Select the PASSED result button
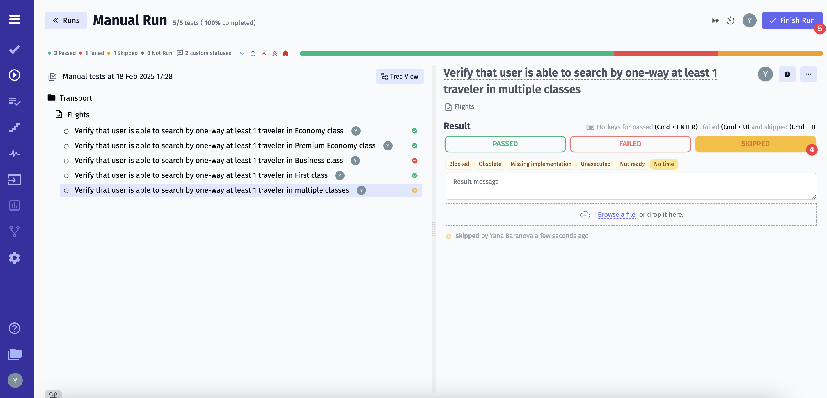Image resolution: width=827 pixels, height=398 pixels. (505, 143)
